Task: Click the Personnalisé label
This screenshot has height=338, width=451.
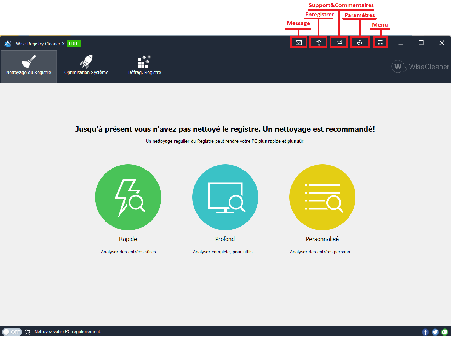Action: (322, 239)
